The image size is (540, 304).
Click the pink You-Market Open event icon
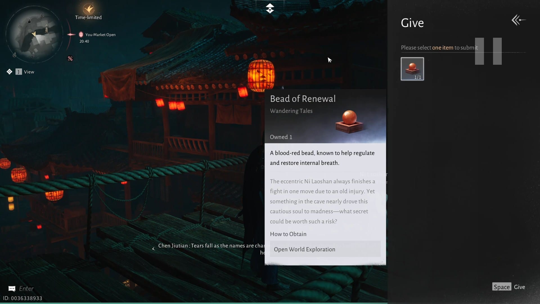[x=81, y=34]
